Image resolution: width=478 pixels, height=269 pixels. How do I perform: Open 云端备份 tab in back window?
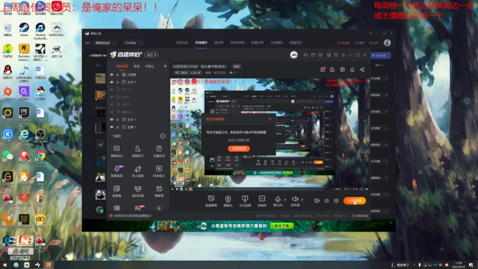(277, 42)
